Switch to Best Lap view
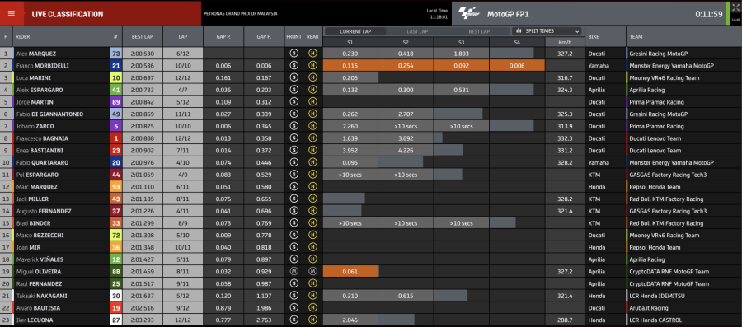Viewport: 742px width, 327px height. [x=479, y=31]
